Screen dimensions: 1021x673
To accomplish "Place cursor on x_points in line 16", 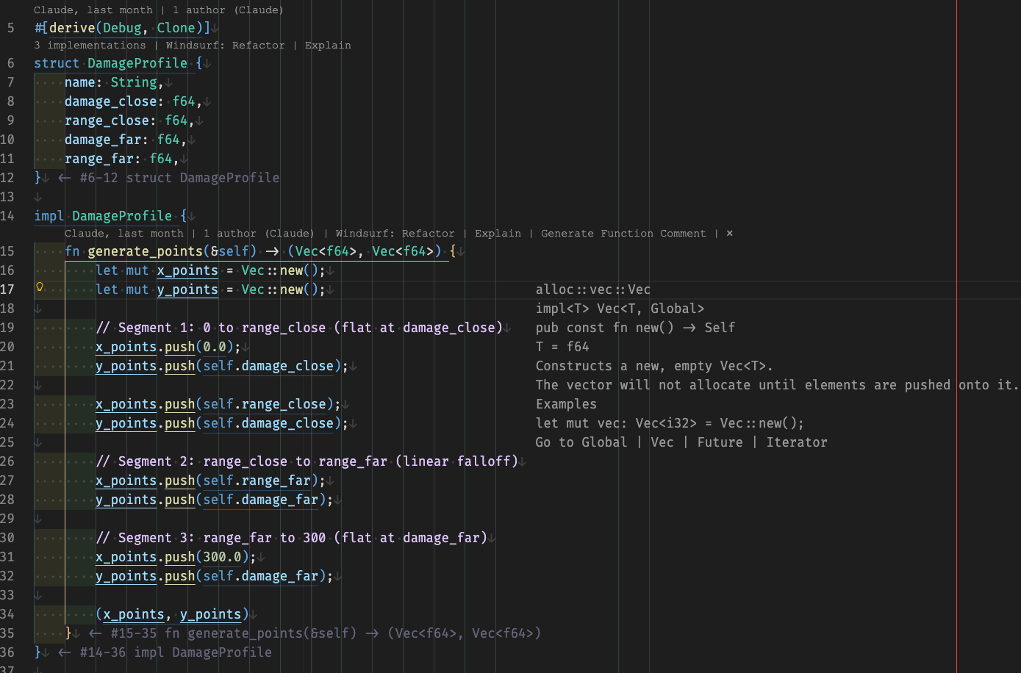I will click(187, 270).
